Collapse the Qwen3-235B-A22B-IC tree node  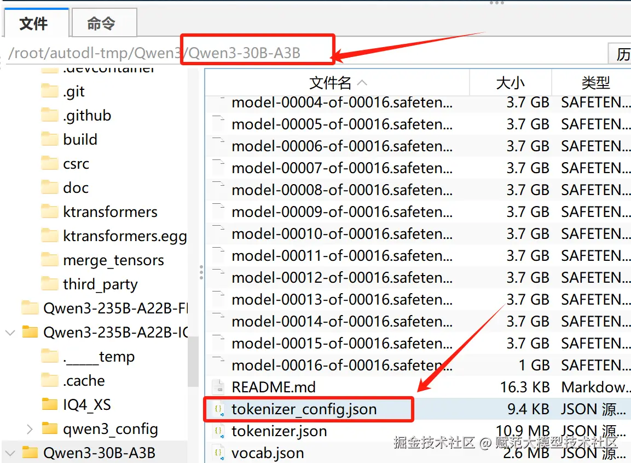coord(10,333)
